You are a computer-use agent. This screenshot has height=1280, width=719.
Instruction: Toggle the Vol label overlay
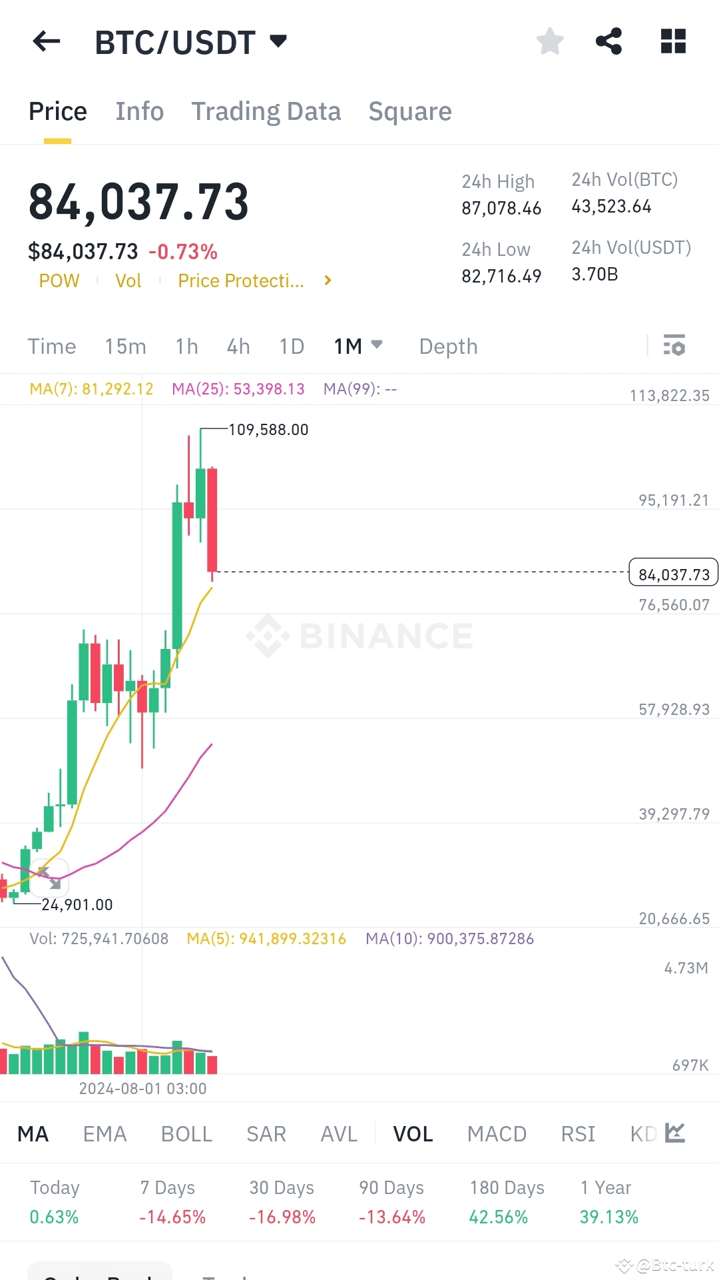[x=128, y=281]
